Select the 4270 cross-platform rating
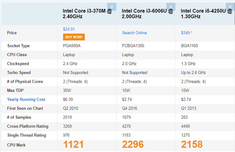This screenshot has height=152, width=235. [126, 126]
